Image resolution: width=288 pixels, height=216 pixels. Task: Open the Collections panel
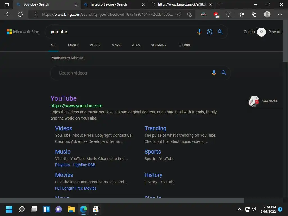(254, 14)
